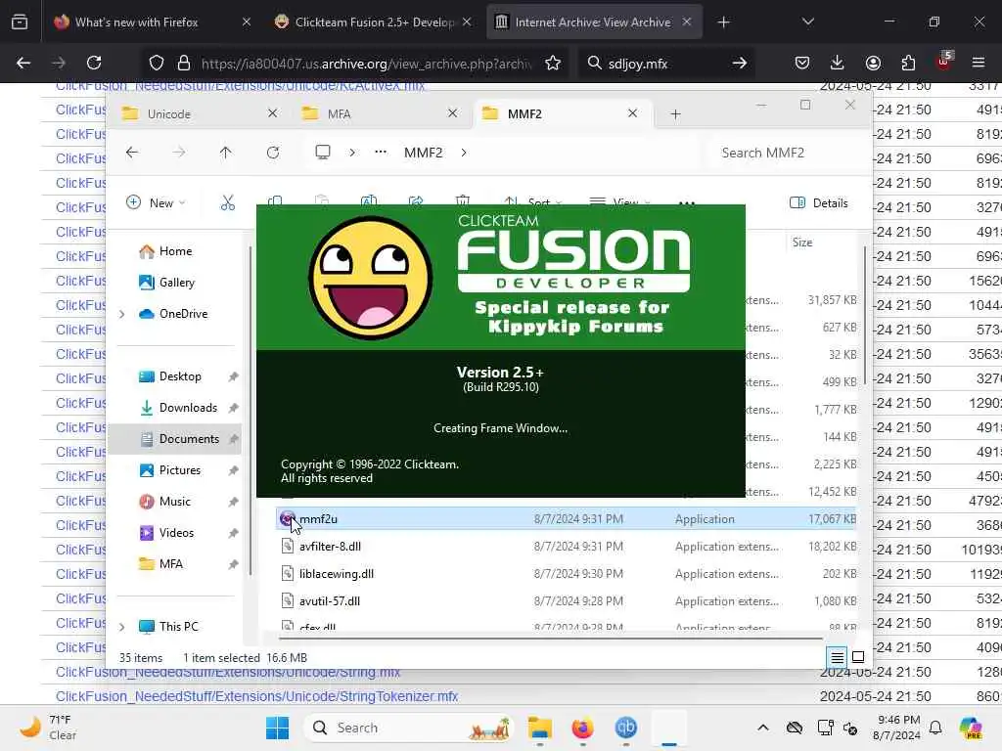The height and width of the screenshot is (751, 1002).
Task: Click the archive.org URL address bar
Action: coord(366,64)
